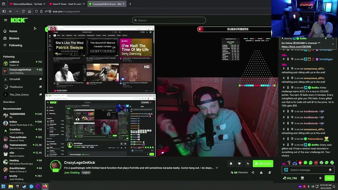The height and width of the screenshot is (190, 338).
Task: Open recommended channel TheLostDrake
Action: click(22, 139)
